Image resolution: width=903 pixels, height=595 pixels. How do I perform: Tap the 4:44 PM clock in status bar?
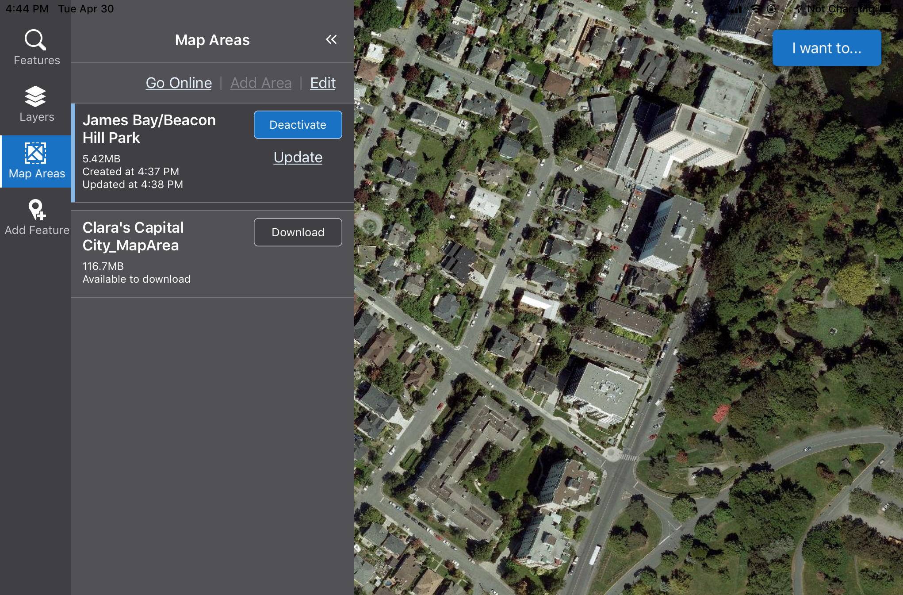(27, 9)
